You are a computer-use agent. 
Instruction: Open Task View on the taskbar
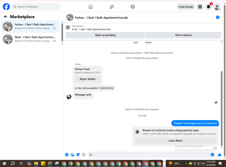21,163
